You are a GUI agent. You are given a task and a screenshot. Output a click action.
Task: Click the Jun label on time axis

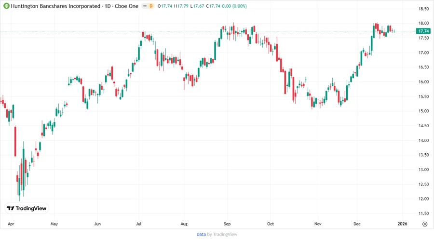(x=97, y=224)
